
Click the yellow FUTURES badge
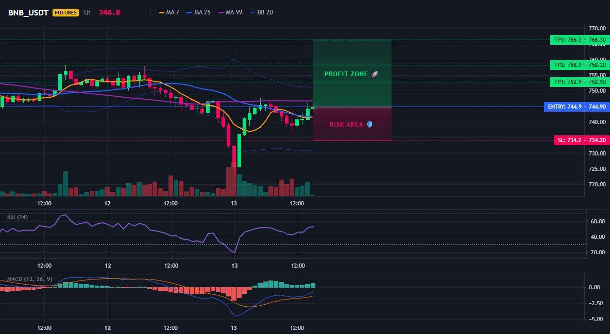65,12
